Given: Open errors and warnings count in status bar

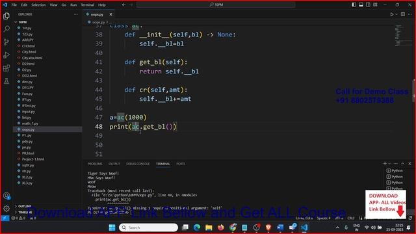Looking at the screenshot, I should [19, 218].
